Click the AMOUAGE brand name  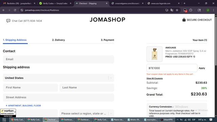tap(171, 47)
